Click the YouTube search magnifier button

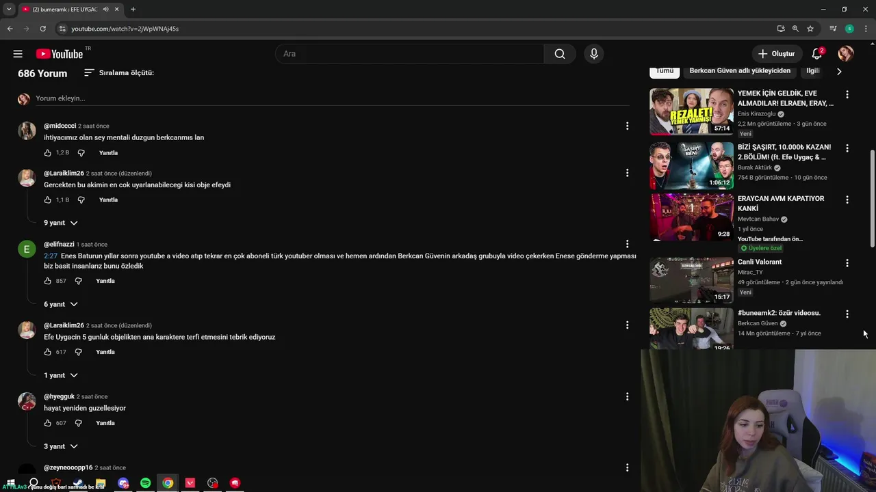[x=560, y=54]
